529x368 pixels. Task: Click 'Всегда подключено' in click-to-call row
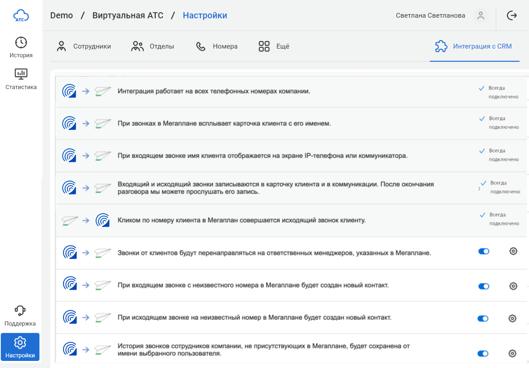(x=504, y=219)
